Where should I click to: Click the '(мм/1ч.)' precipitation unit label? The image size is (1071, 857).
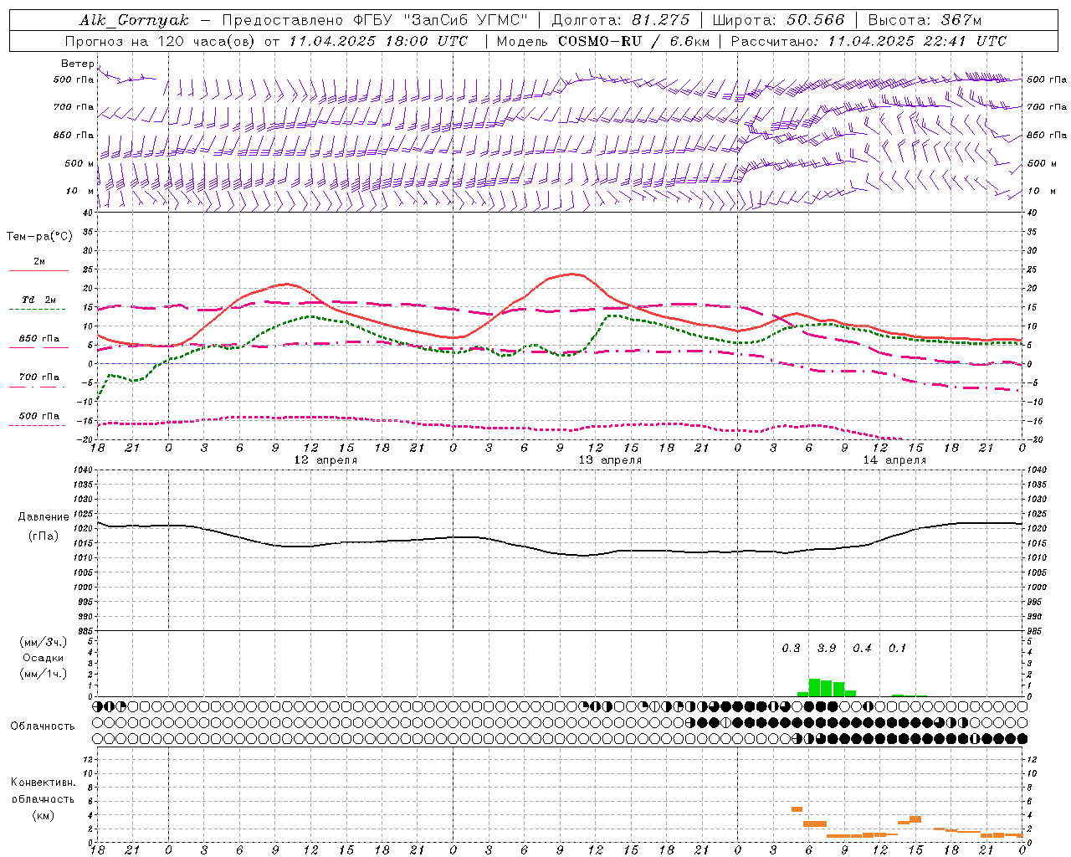point(44,674)
